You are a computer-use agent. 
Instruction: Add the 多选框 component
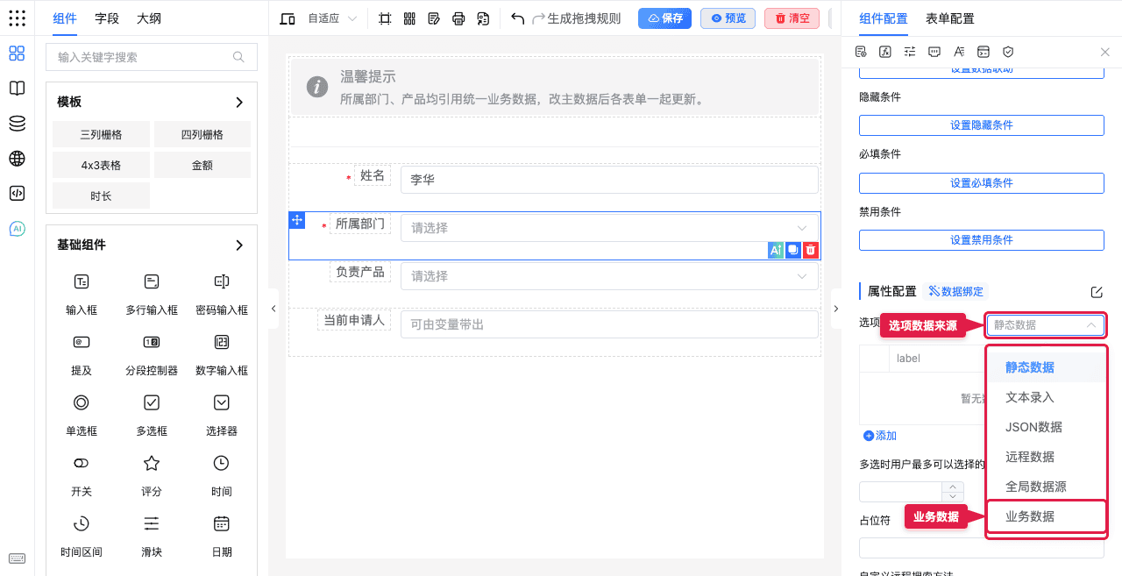pyautogui.click(x=152, y=415)
